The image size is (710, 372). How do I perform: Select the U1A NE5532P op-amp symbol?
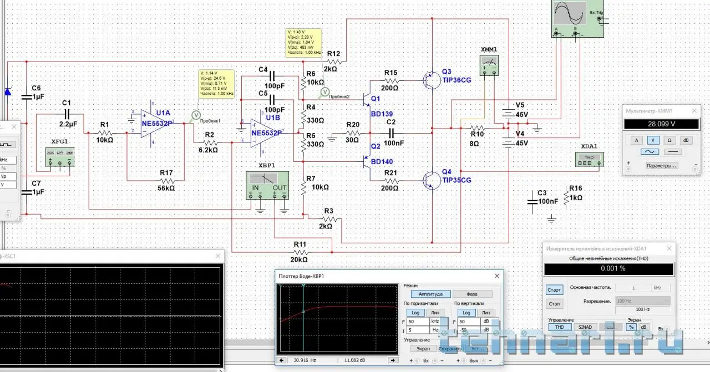[150, 124]
